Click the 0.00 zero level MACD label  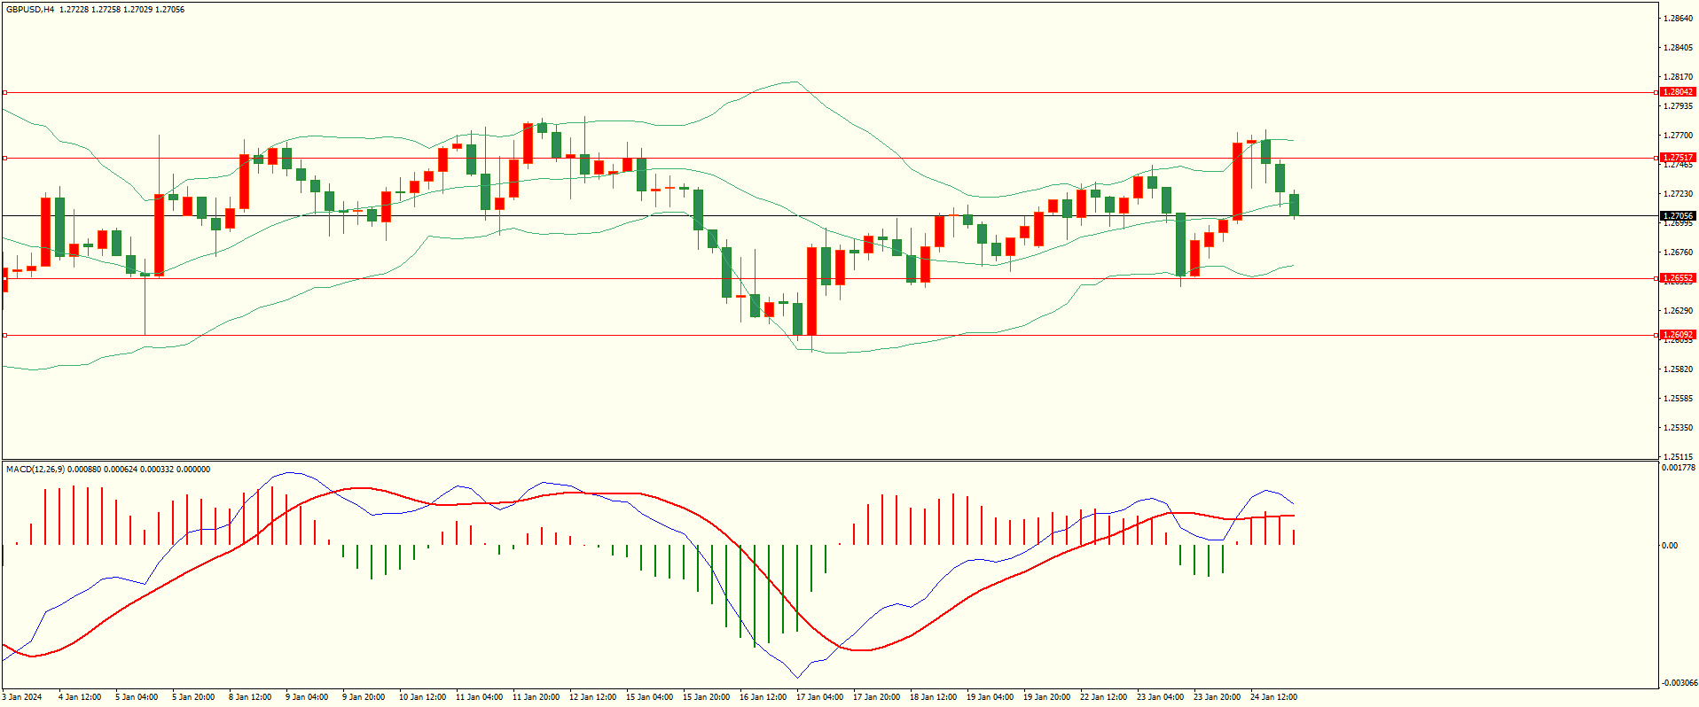1670,546
